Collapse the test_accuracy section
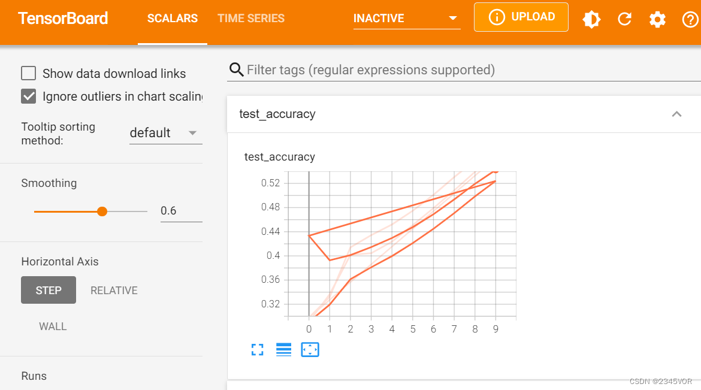This screenshot has height=390, width=701. click(676, 114)
